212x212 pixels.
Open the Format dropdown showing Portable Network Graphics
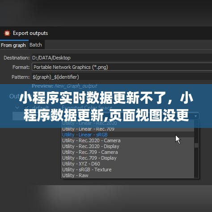[122, 67]
